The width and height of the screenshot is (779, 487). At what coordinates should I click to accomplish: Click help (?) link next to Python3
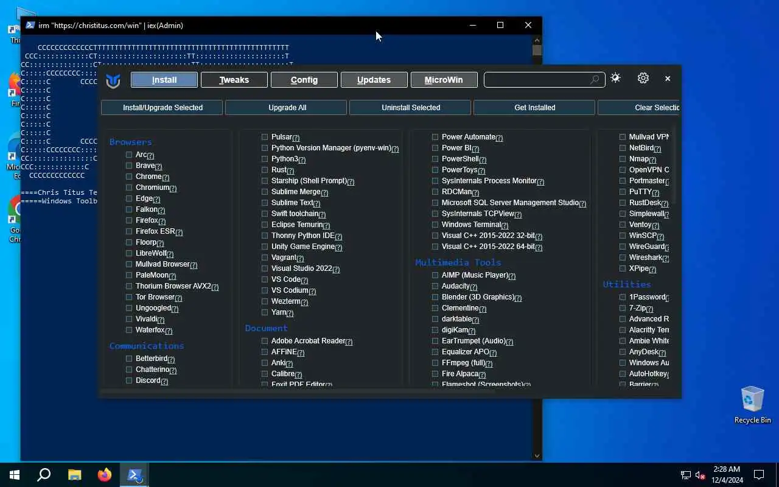point(302,159)
